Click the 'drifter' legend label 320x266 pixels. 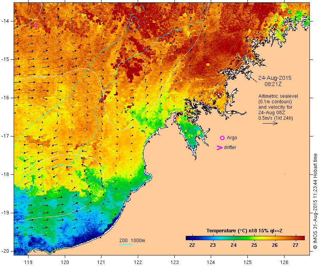[x=230, y=147]
